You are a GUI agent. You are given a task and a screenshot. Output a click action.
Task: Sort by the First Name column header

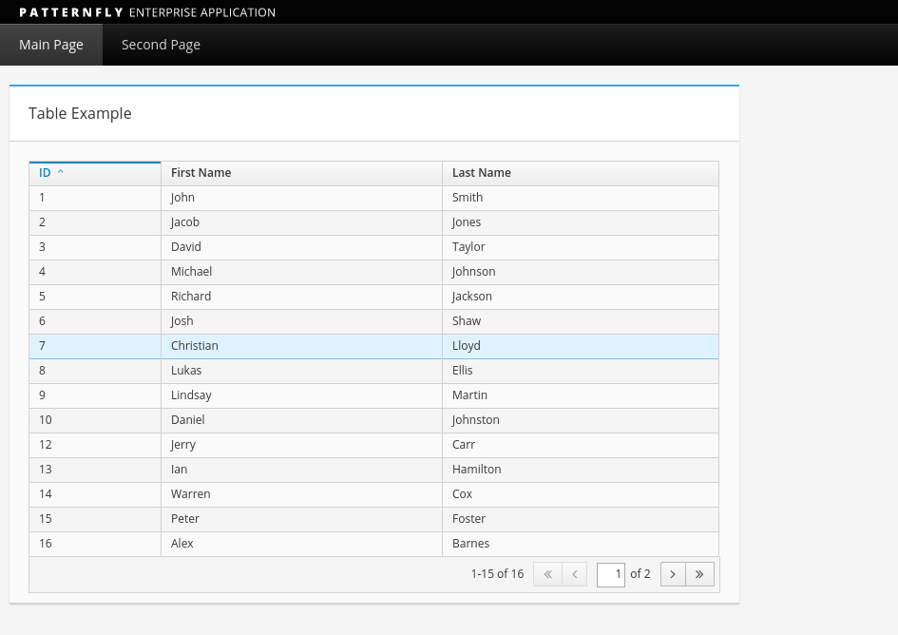[x=302, y=173]
